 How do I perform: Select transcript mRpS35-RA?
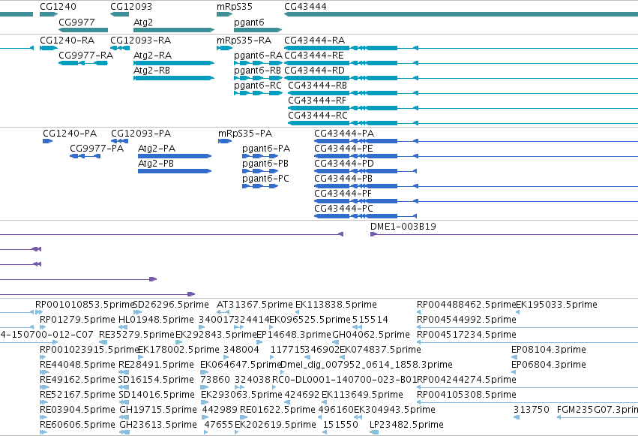225,48
